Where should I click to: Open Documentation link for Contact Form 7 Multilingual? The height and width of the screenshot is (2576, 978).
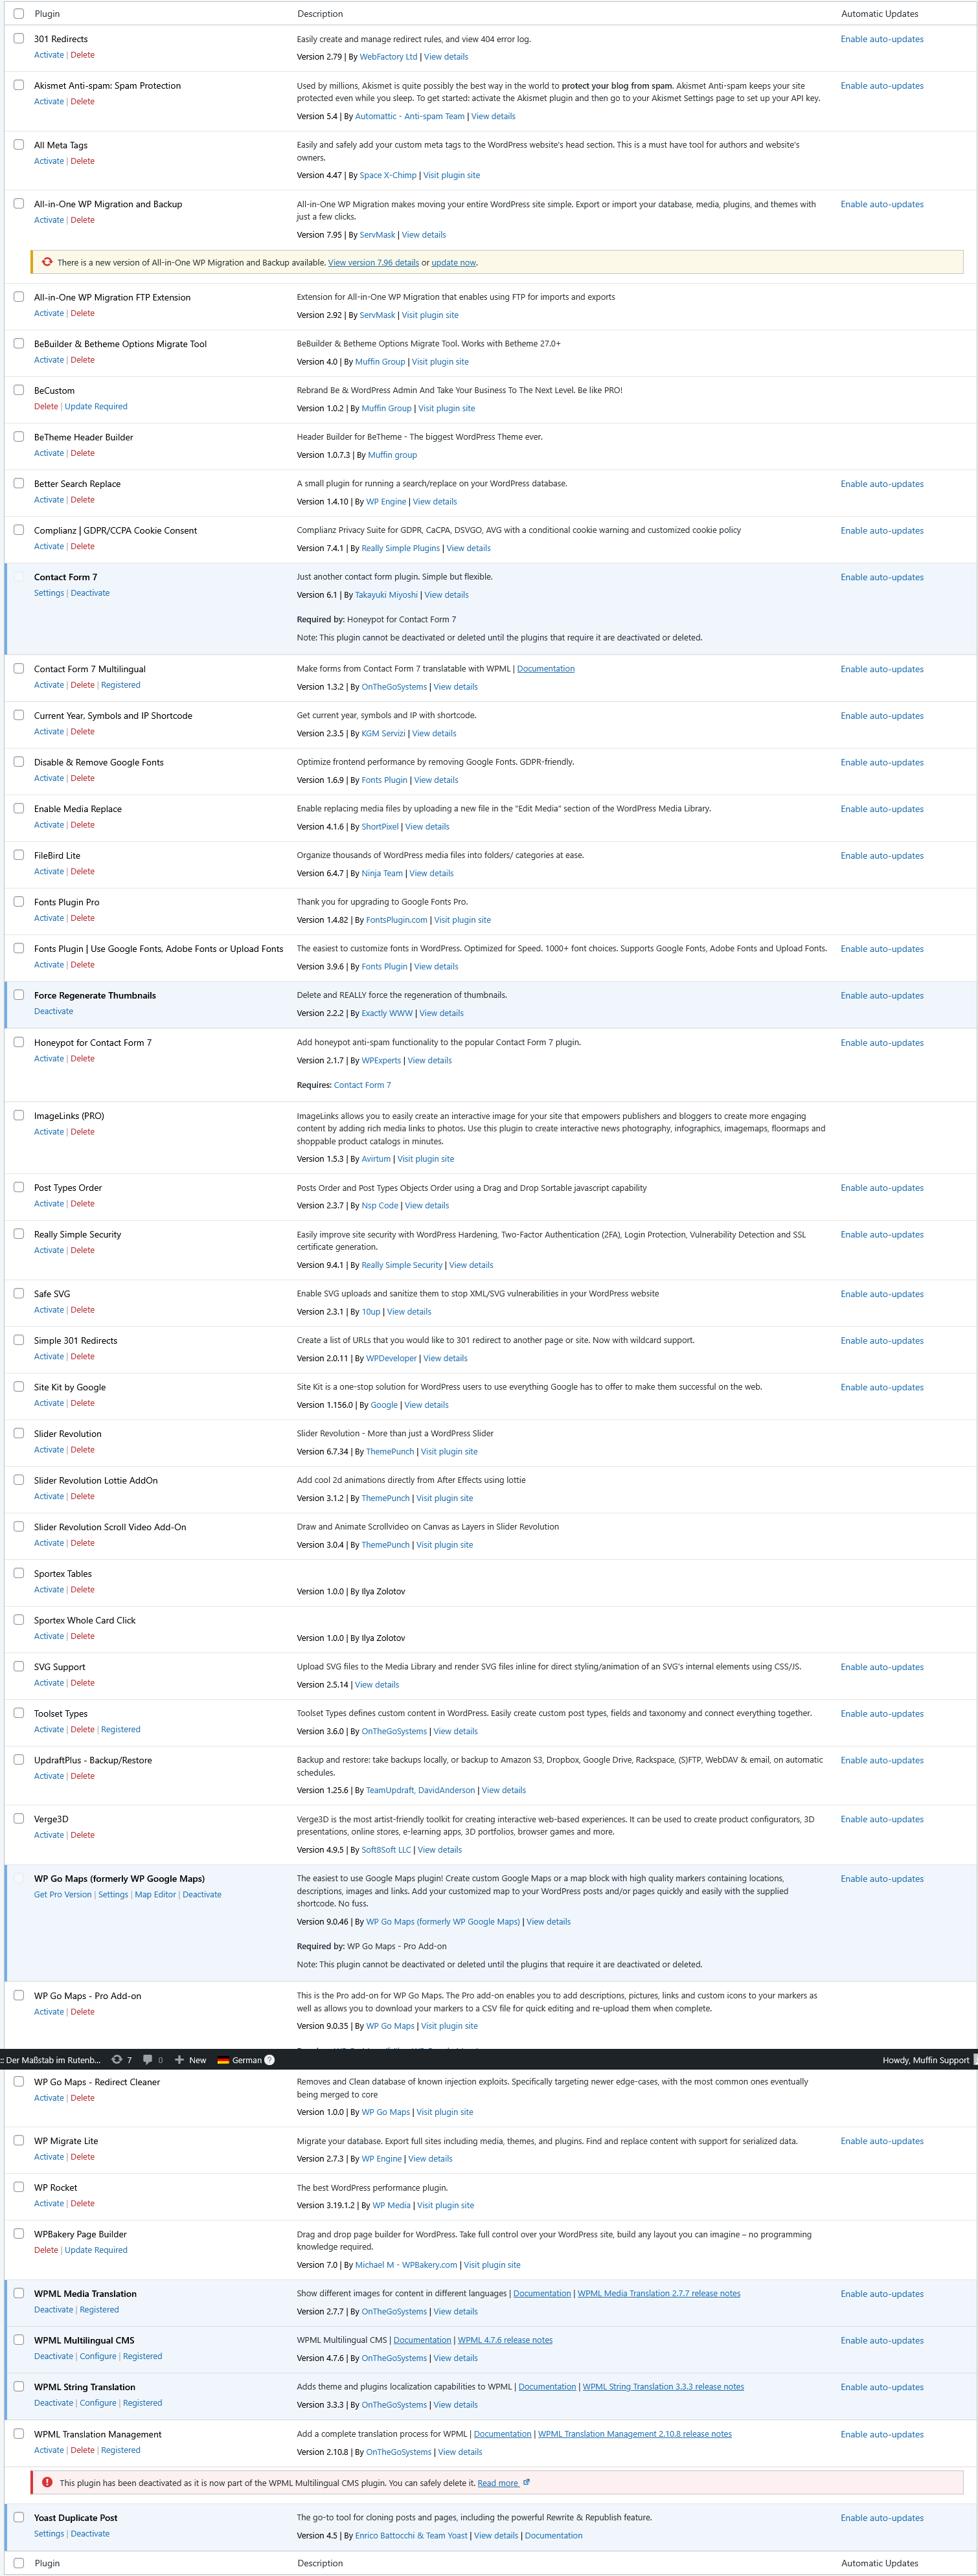(545, 668)
